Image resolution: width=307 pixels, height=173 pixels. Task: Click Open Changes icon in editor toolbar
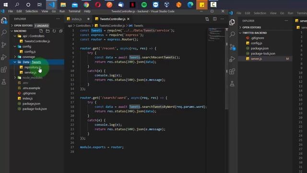click(207, 19)
